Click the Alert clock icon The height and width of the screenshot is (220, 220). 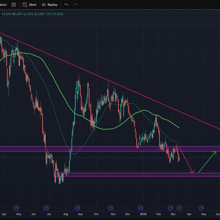pos(25,5)
